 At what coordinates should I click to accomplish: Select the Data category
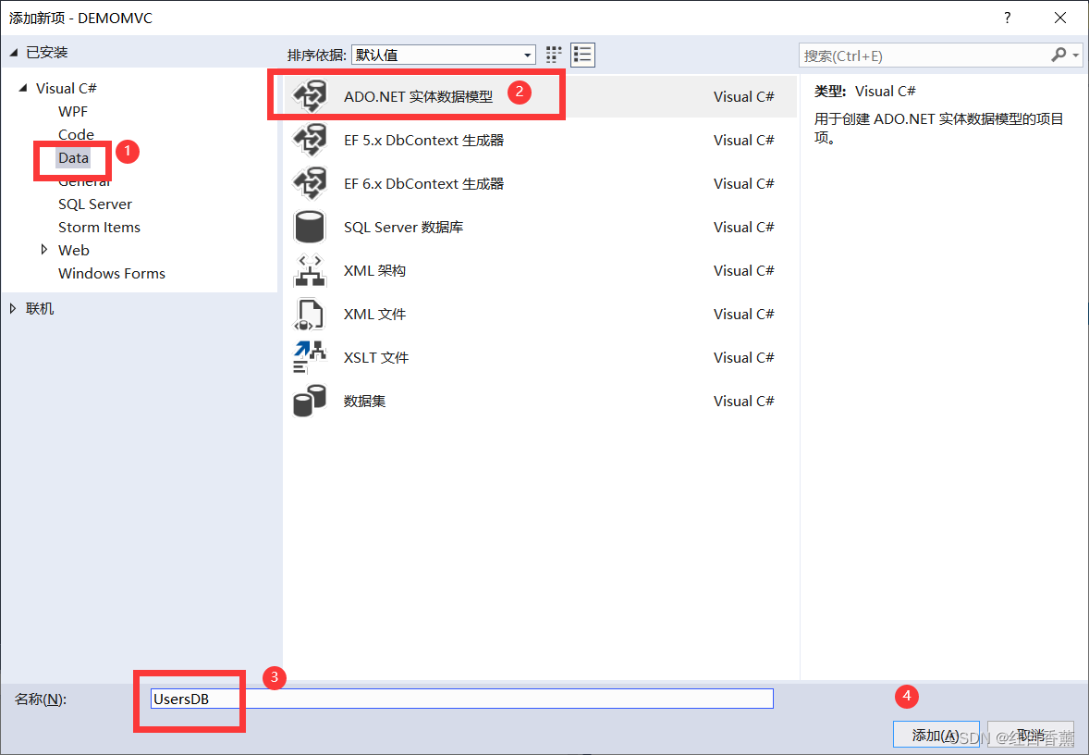[x=73, y=158]
